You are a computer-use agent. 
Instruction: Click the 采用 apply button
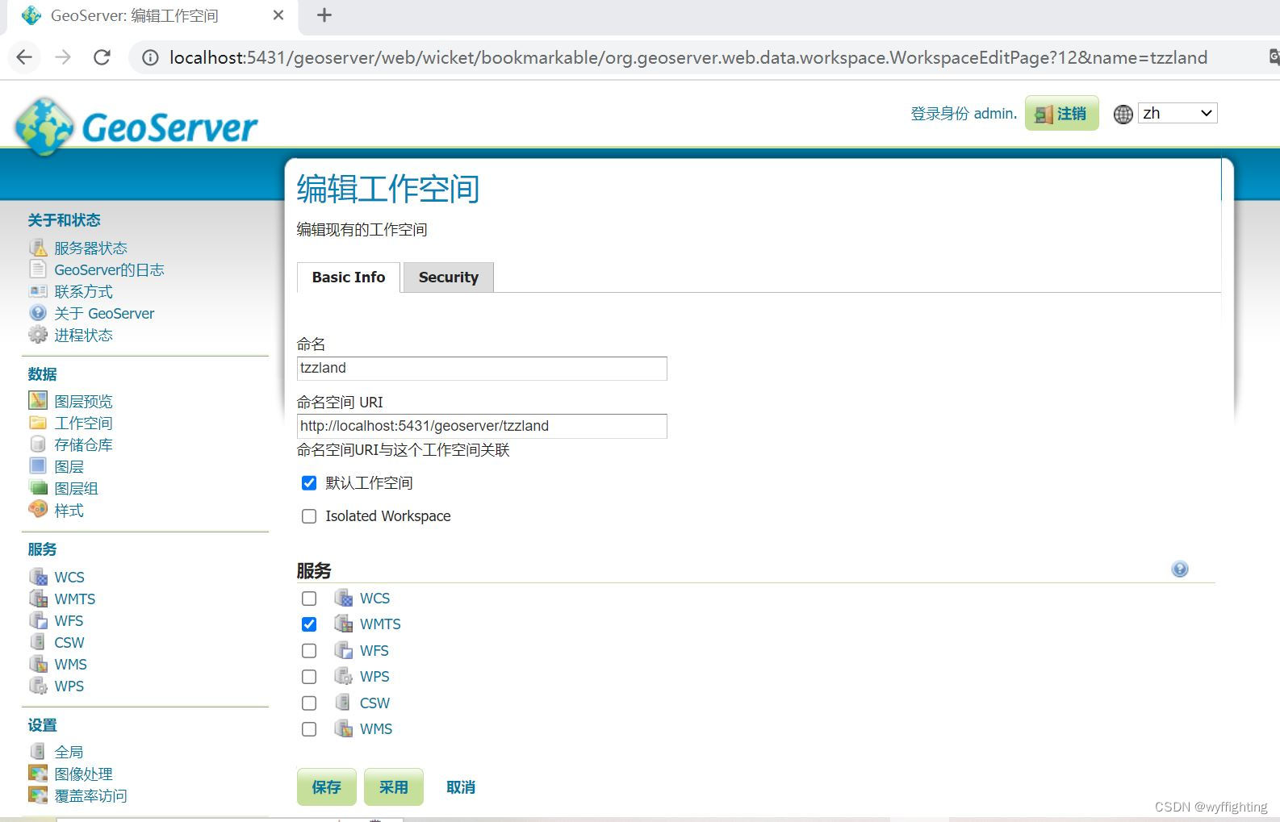click(393, 787)
